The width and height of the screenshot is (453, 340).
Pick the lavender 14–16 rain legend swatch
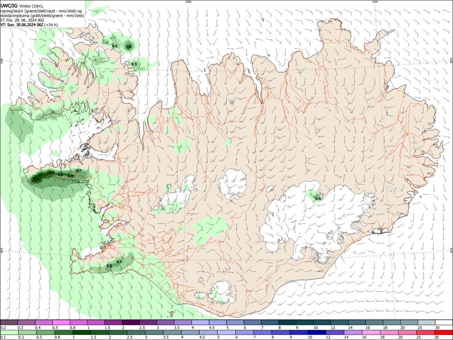point(353,333)
